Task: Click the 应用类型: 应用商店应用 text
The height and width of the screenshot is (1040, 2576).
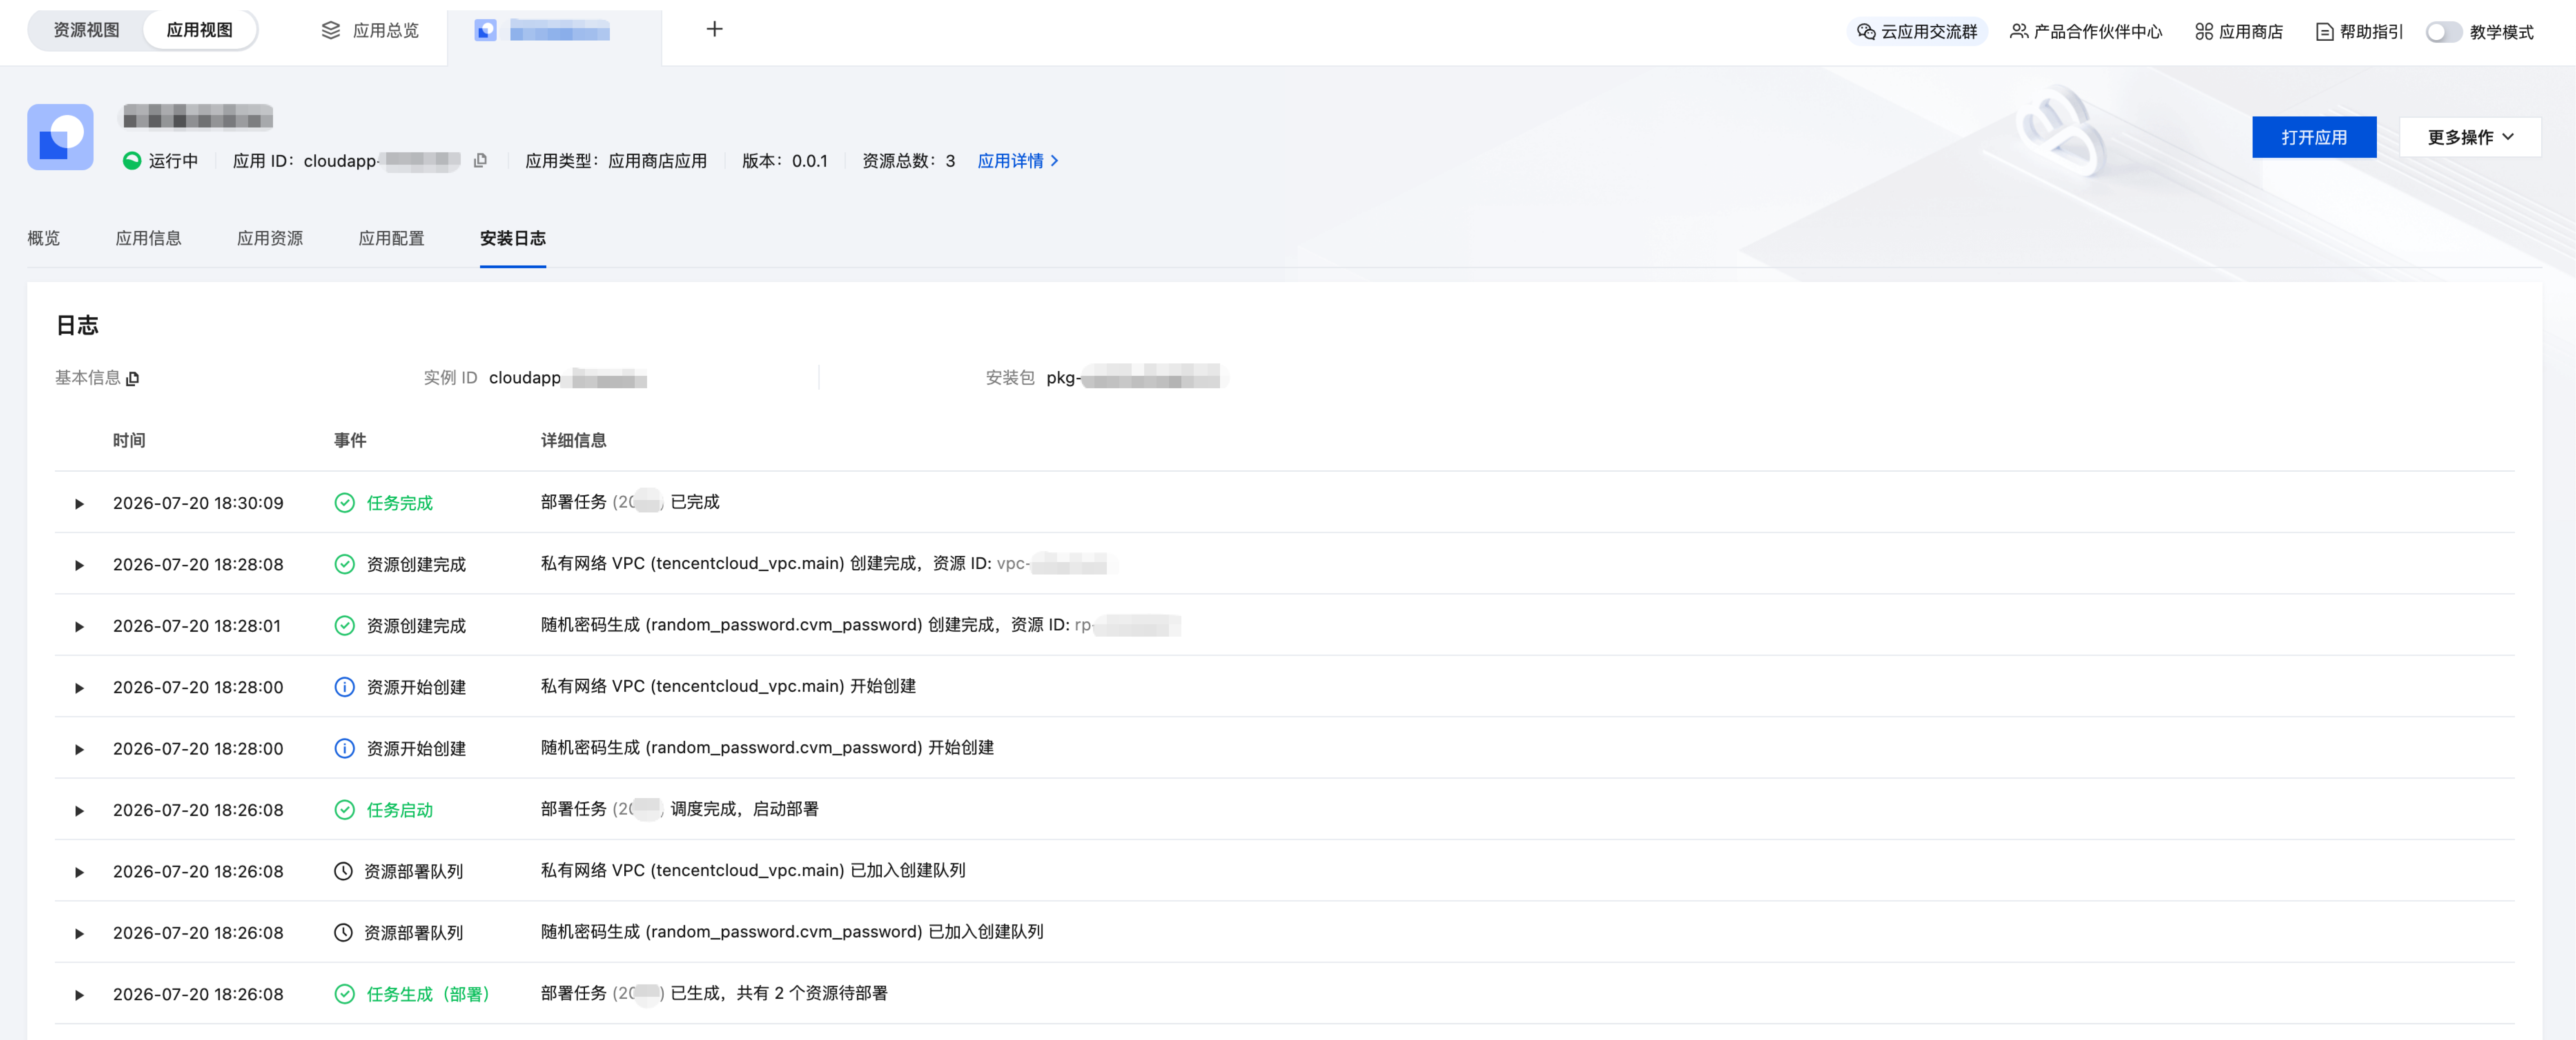Action: [x=616, y=161]
